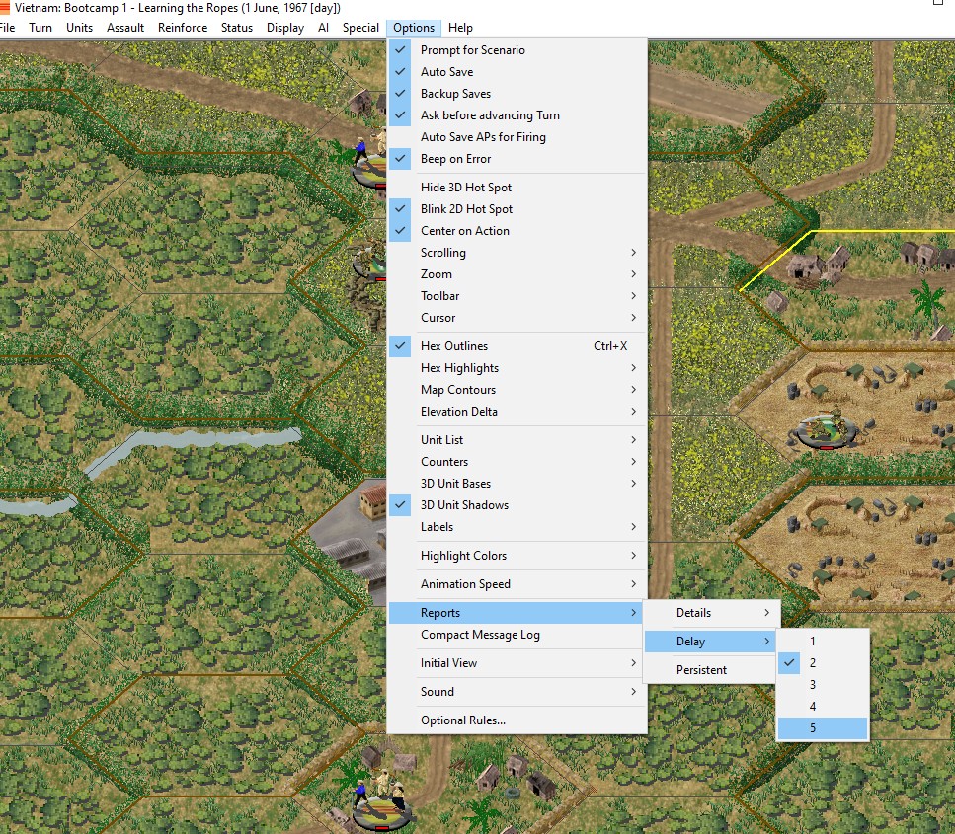The width and height of the screenshot is (955, 834).
Task: Set report delay to 1
Action: click(823, 642)
